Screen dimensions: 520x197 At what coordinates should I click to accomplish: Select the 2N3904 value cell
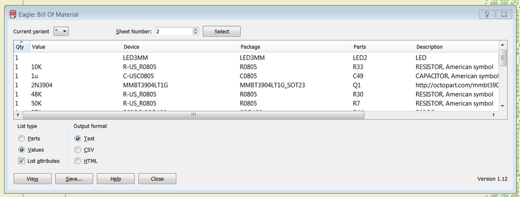click(42, 85)
